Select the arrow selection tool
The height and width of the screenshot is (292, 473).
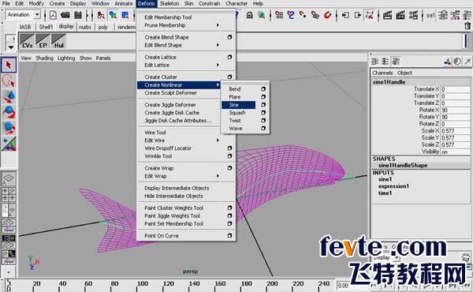click(9, 65)
